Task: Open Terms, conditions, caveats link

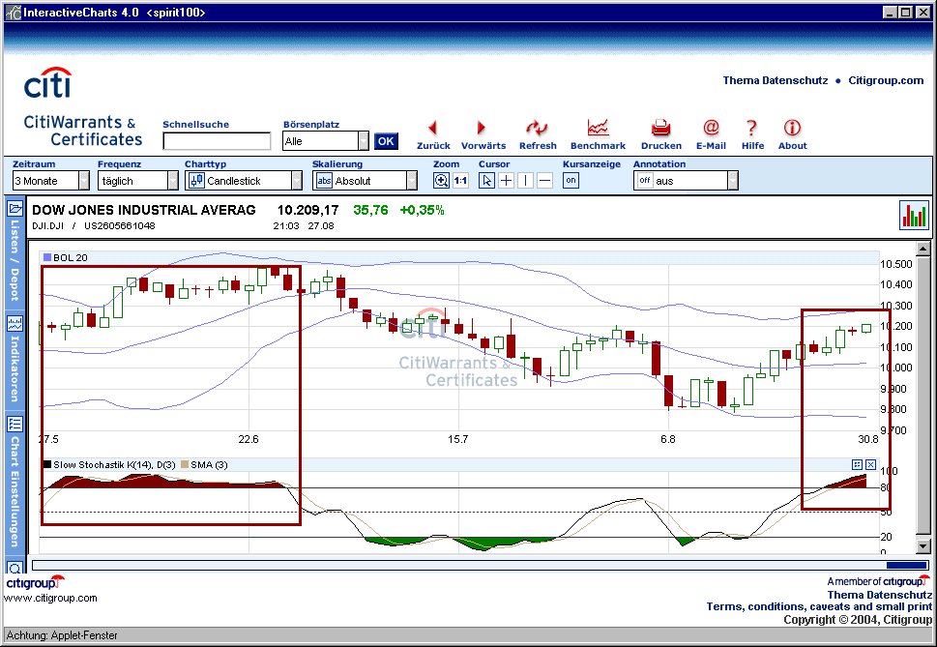Action: pyautogui.click(x=819, y=606)
